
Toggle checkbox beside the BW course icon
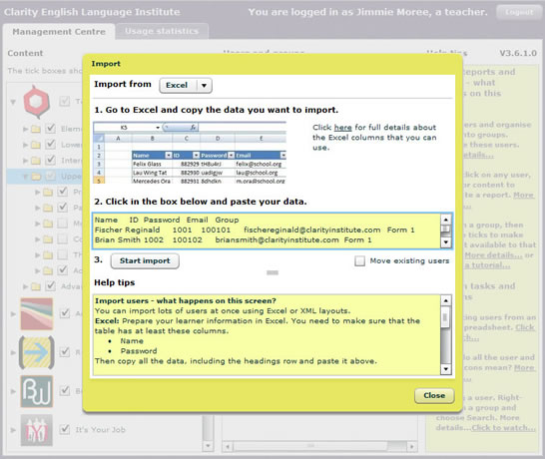click(x=65, y=390)
